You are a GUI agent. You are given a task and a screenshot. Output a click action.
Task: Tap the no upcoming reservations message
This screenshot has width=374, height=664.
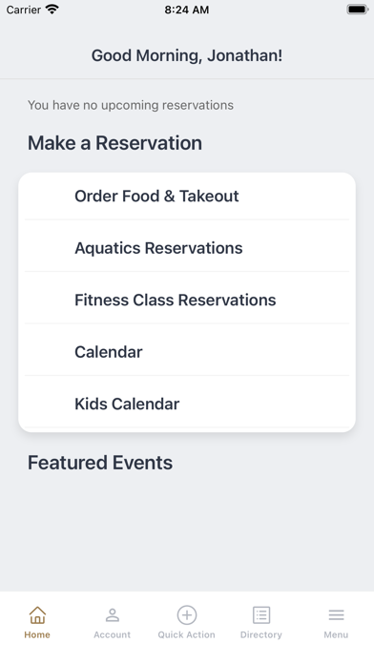(131, 105)
